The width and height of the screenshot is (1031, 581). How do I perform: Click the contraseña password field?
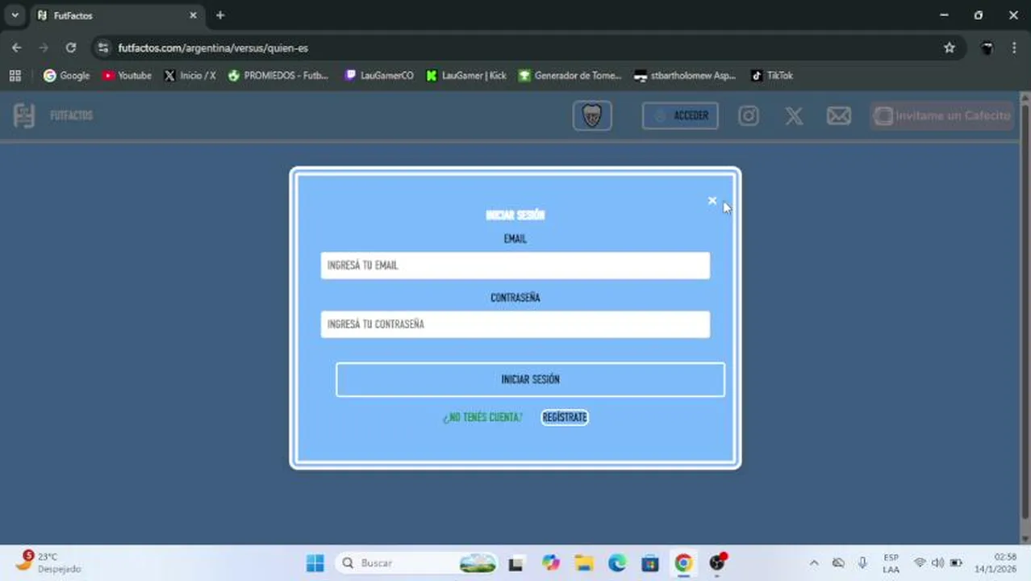click(515, 324)
